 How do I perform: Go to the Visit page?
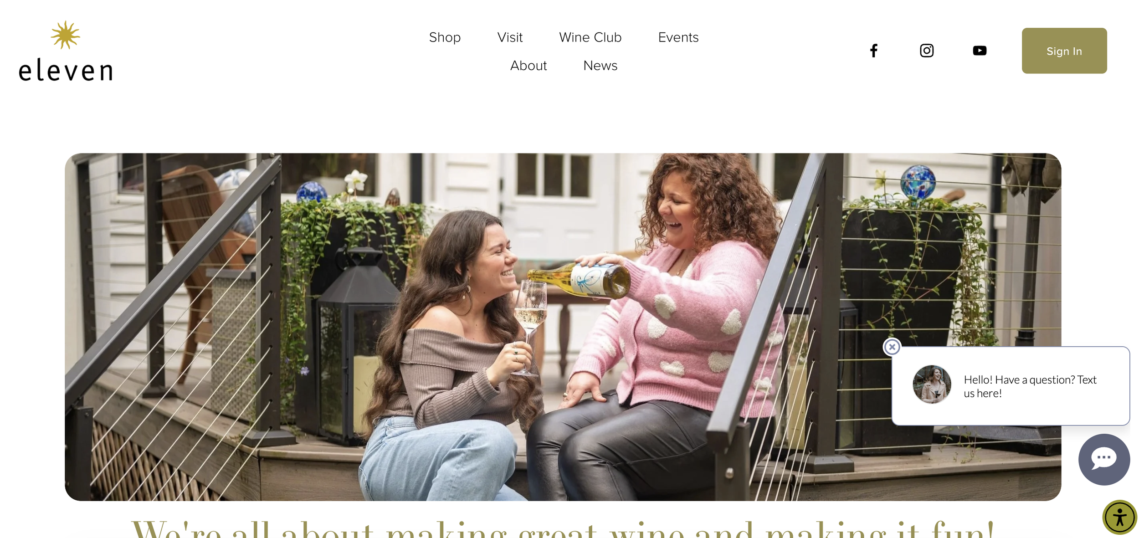click(x=510, y=37)
